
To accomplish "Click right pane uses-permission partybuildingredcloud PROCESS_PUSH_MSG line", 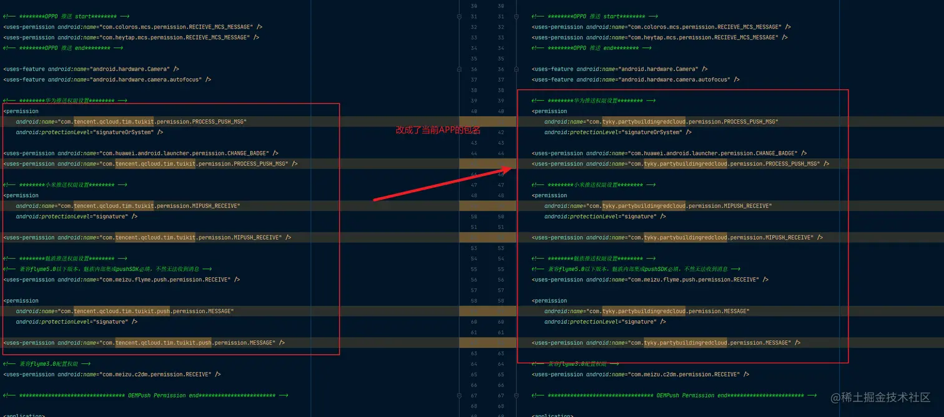I will click(x=681, y=164).
